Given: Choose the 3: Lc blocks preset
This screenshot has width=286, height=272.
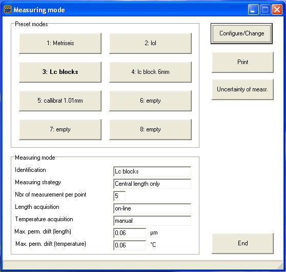Looking at the screenshot, I should coord(60,72).
